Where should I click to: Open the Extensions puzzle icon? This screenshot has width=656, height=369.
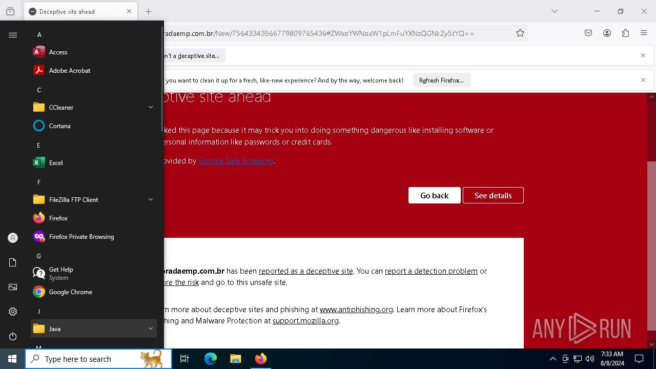[x=625, y=33]
